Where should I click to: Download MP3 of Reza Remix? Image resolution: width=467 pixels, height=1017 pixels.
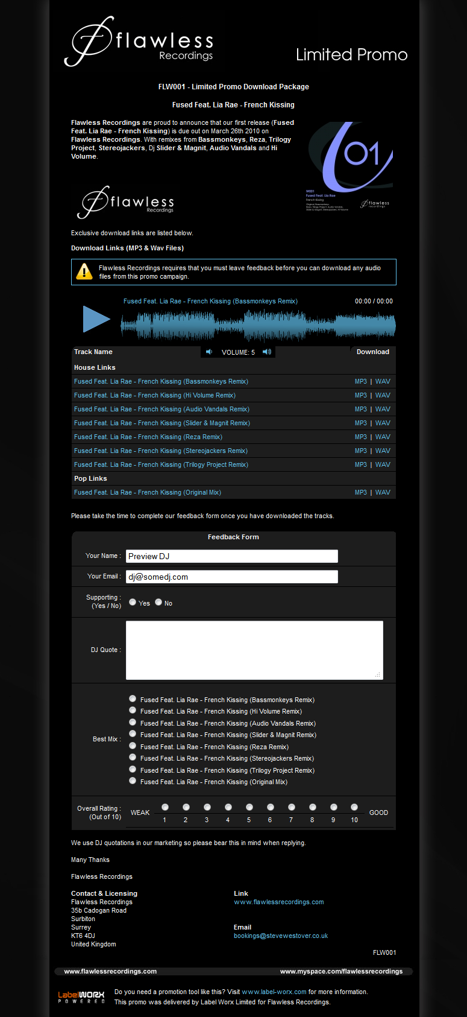pos(361,437)
